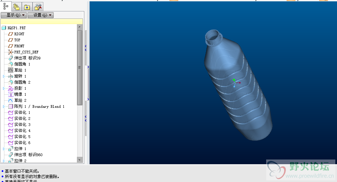Select the 实体化 5 solidify icon
Viewport: 337px width, 182px height.
point(10,137)
